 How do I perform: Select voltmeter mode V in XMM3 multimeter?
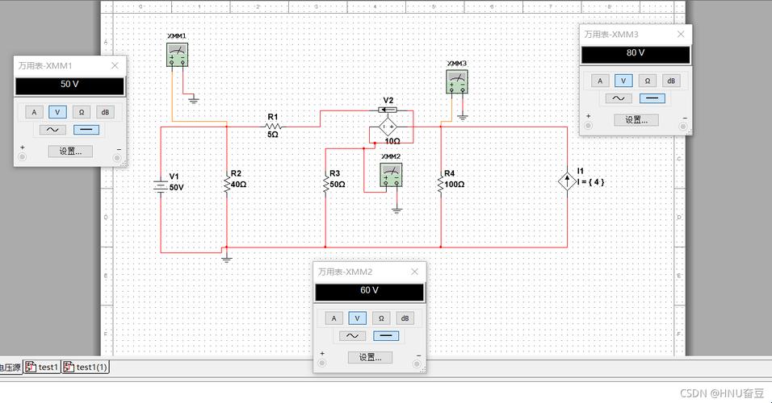623,81
